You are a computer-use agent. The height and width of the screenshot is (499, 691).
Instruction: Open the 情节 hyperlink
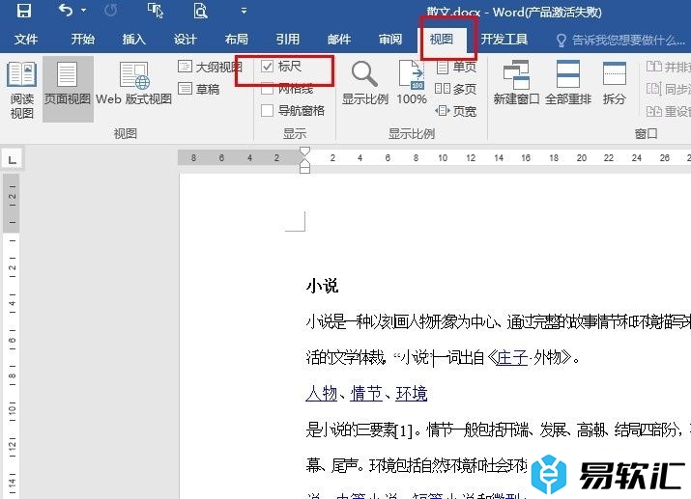(366, 393)
